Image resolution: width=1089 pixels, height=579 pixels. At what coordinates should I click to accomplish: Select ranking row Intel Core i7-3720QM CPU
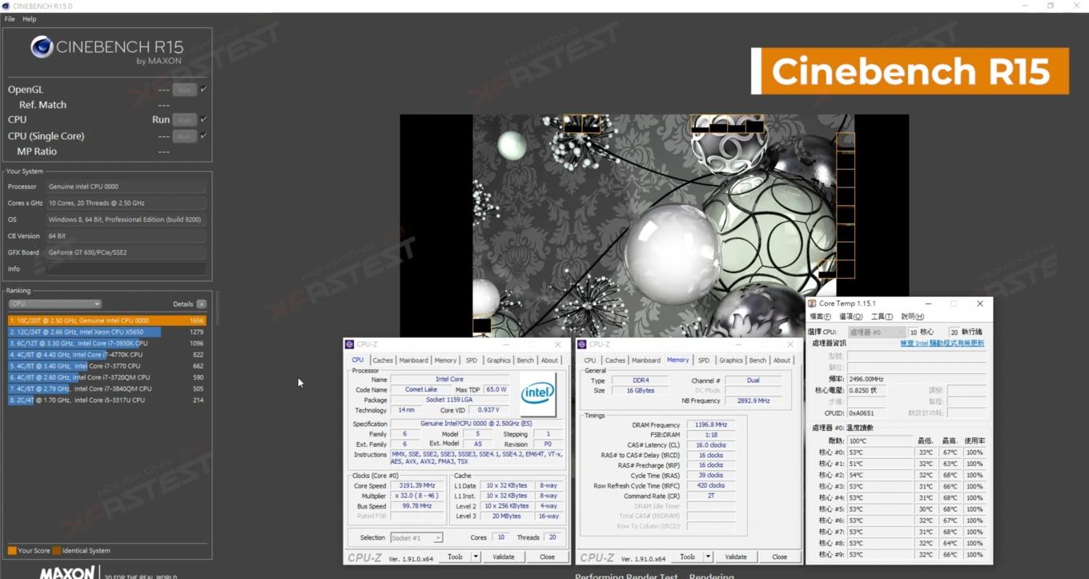pos(106,377)
